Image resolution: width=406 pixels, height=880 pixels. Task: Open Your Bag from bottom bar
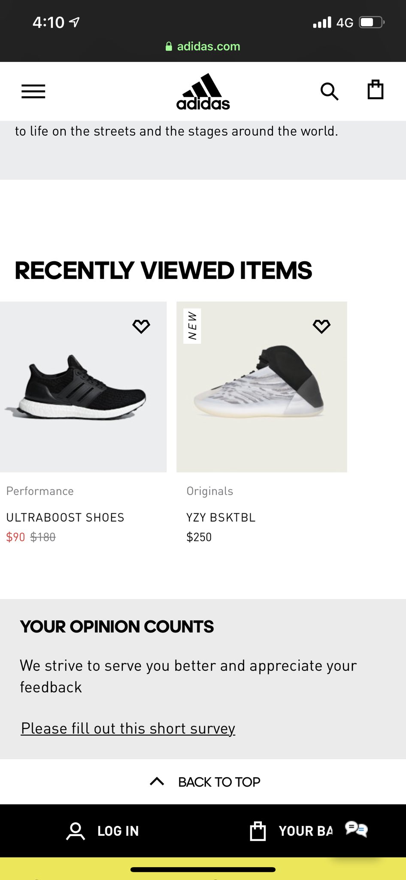tap(305, 831)
